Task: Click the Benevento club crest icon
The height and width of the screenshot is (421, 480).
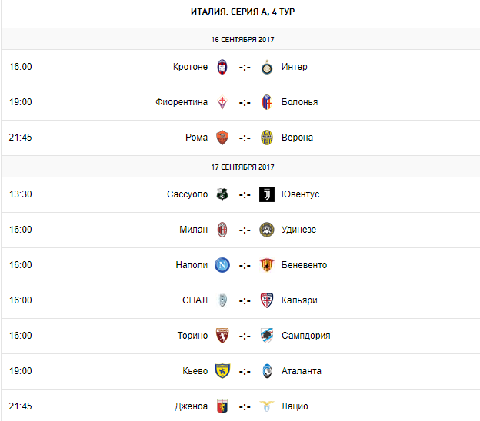Action: click(x=267, y=265)
